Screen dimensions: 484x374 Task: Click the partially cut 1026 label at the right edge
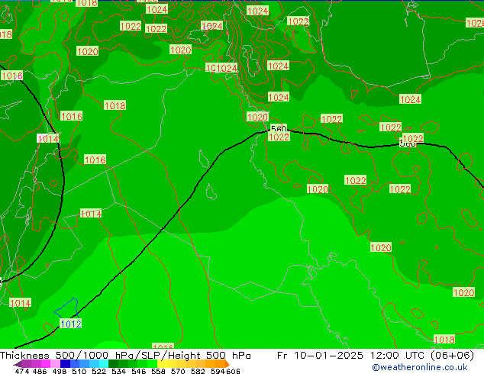tap(475, 23)
